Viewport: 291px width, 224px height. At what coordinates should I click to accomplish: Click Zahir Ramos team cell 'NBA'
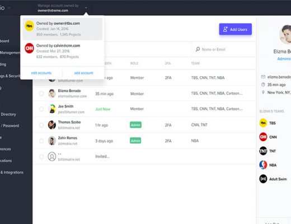(195, 141)
